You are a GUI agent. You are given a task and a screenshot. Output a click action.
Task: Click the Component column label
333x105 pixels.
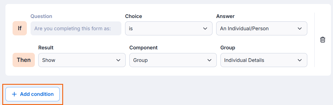(143, 48)
